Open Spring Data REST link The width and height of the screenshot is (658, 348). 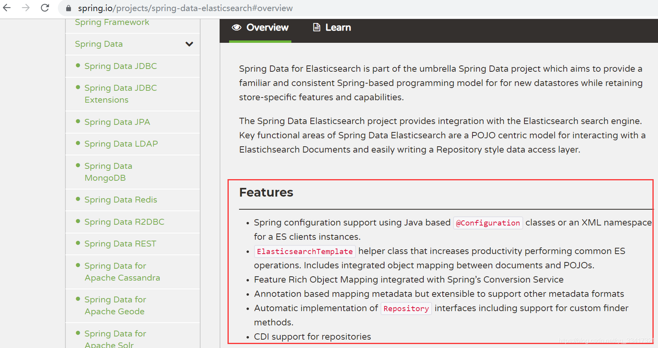(x=120, y=244)
